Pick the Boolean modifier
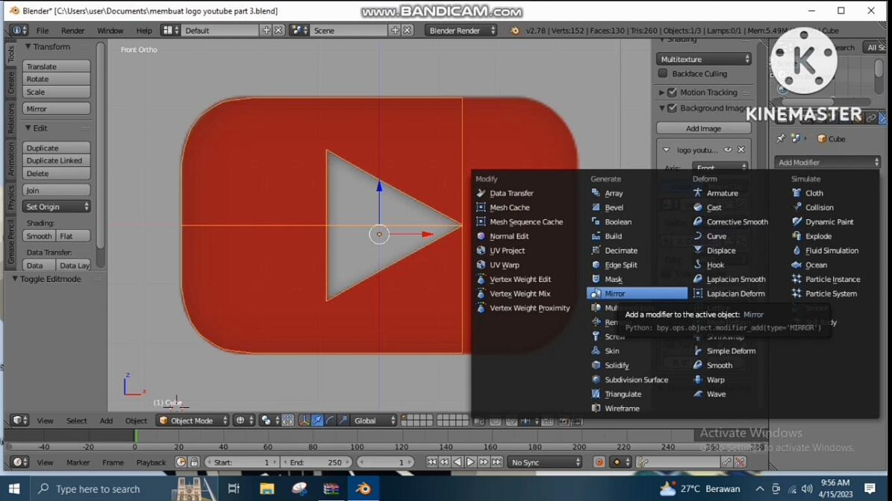Viewport: 892px width, 501px height. click(x=618, y=221)
